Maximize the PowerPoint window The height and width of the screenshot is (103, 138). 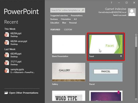(126, 3)
